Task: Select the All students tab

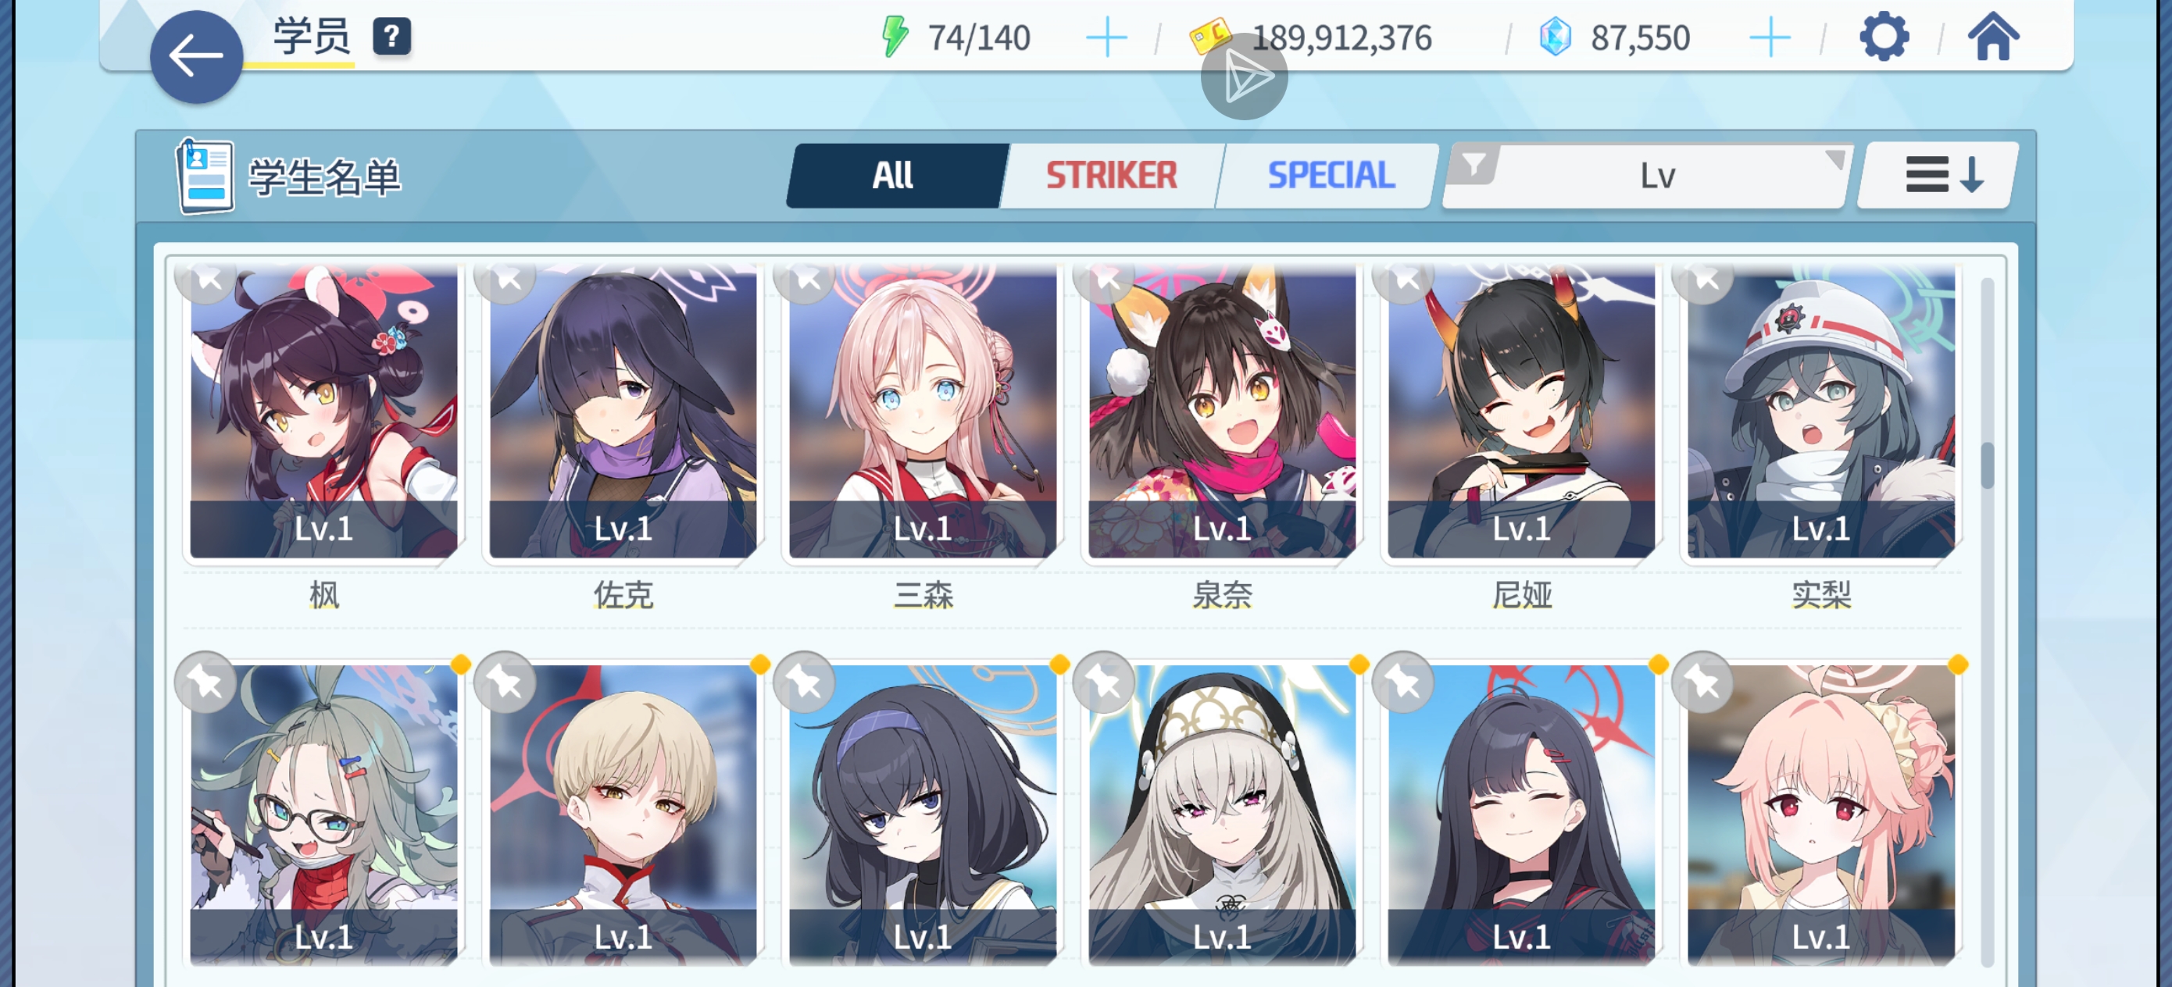Action: (894, 176)
